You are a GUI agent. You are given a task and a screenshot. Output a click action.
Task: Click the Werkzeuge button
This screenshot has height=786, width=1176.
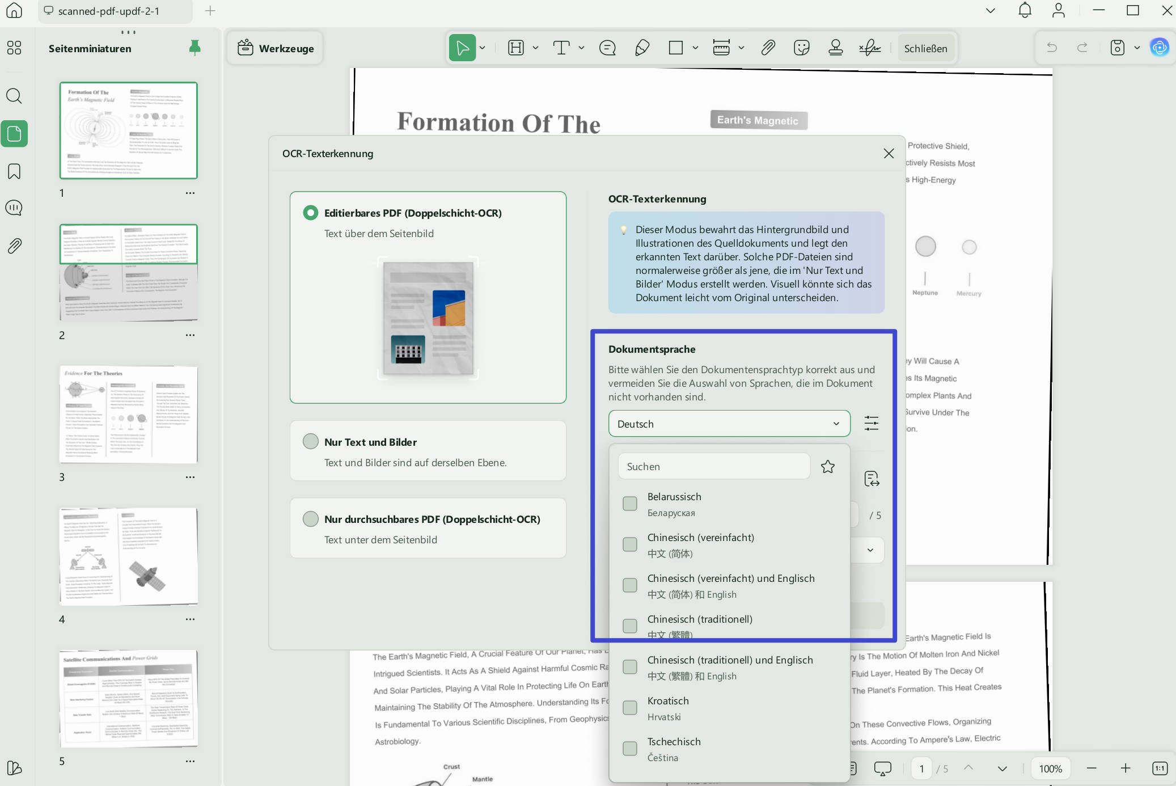point(276,48)
